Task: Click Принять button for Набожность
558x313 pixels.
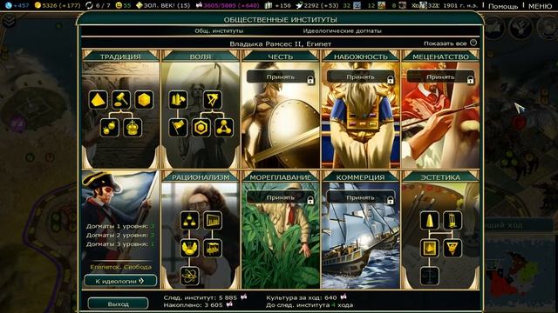Action: (x=361, y=77)
